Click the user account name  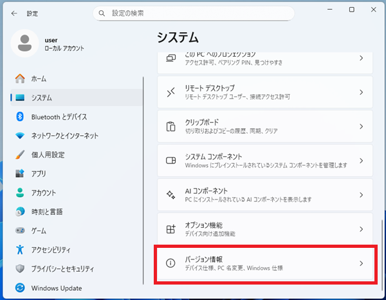(x=51, y=40)
